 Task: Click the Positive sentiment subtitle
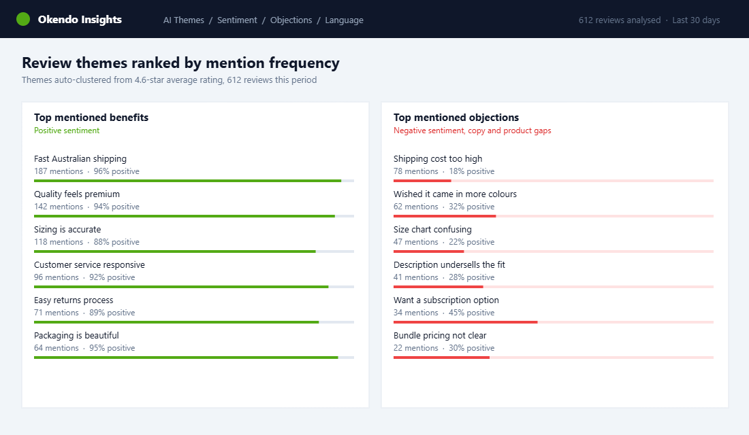[x=67, y=130]
